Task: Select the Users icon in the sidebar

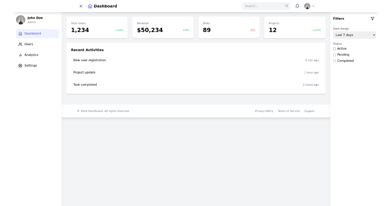Action: 20,44
